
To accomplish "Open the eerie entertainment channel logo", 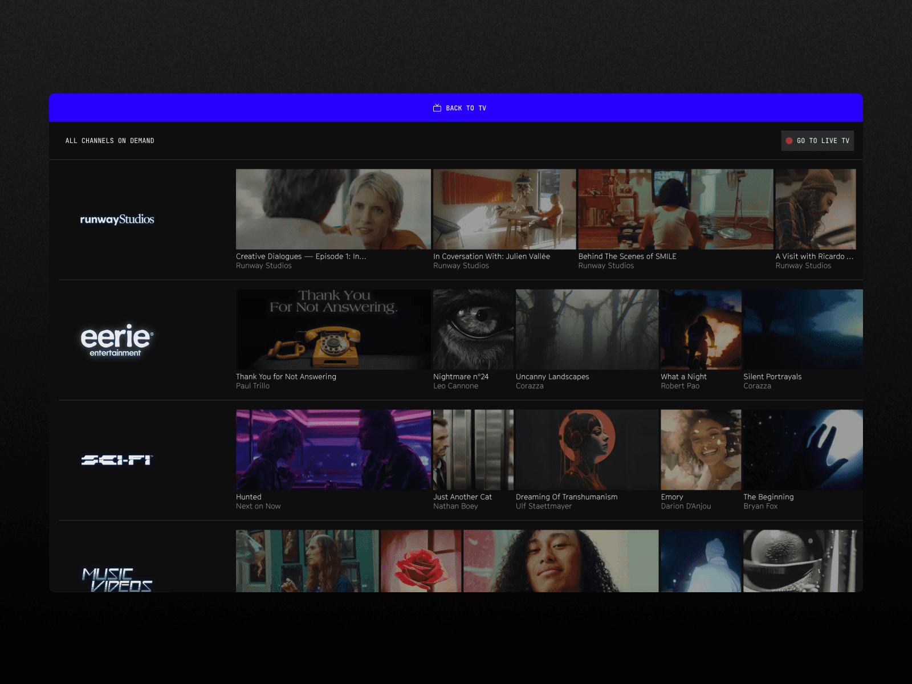I will click(117, 340).
